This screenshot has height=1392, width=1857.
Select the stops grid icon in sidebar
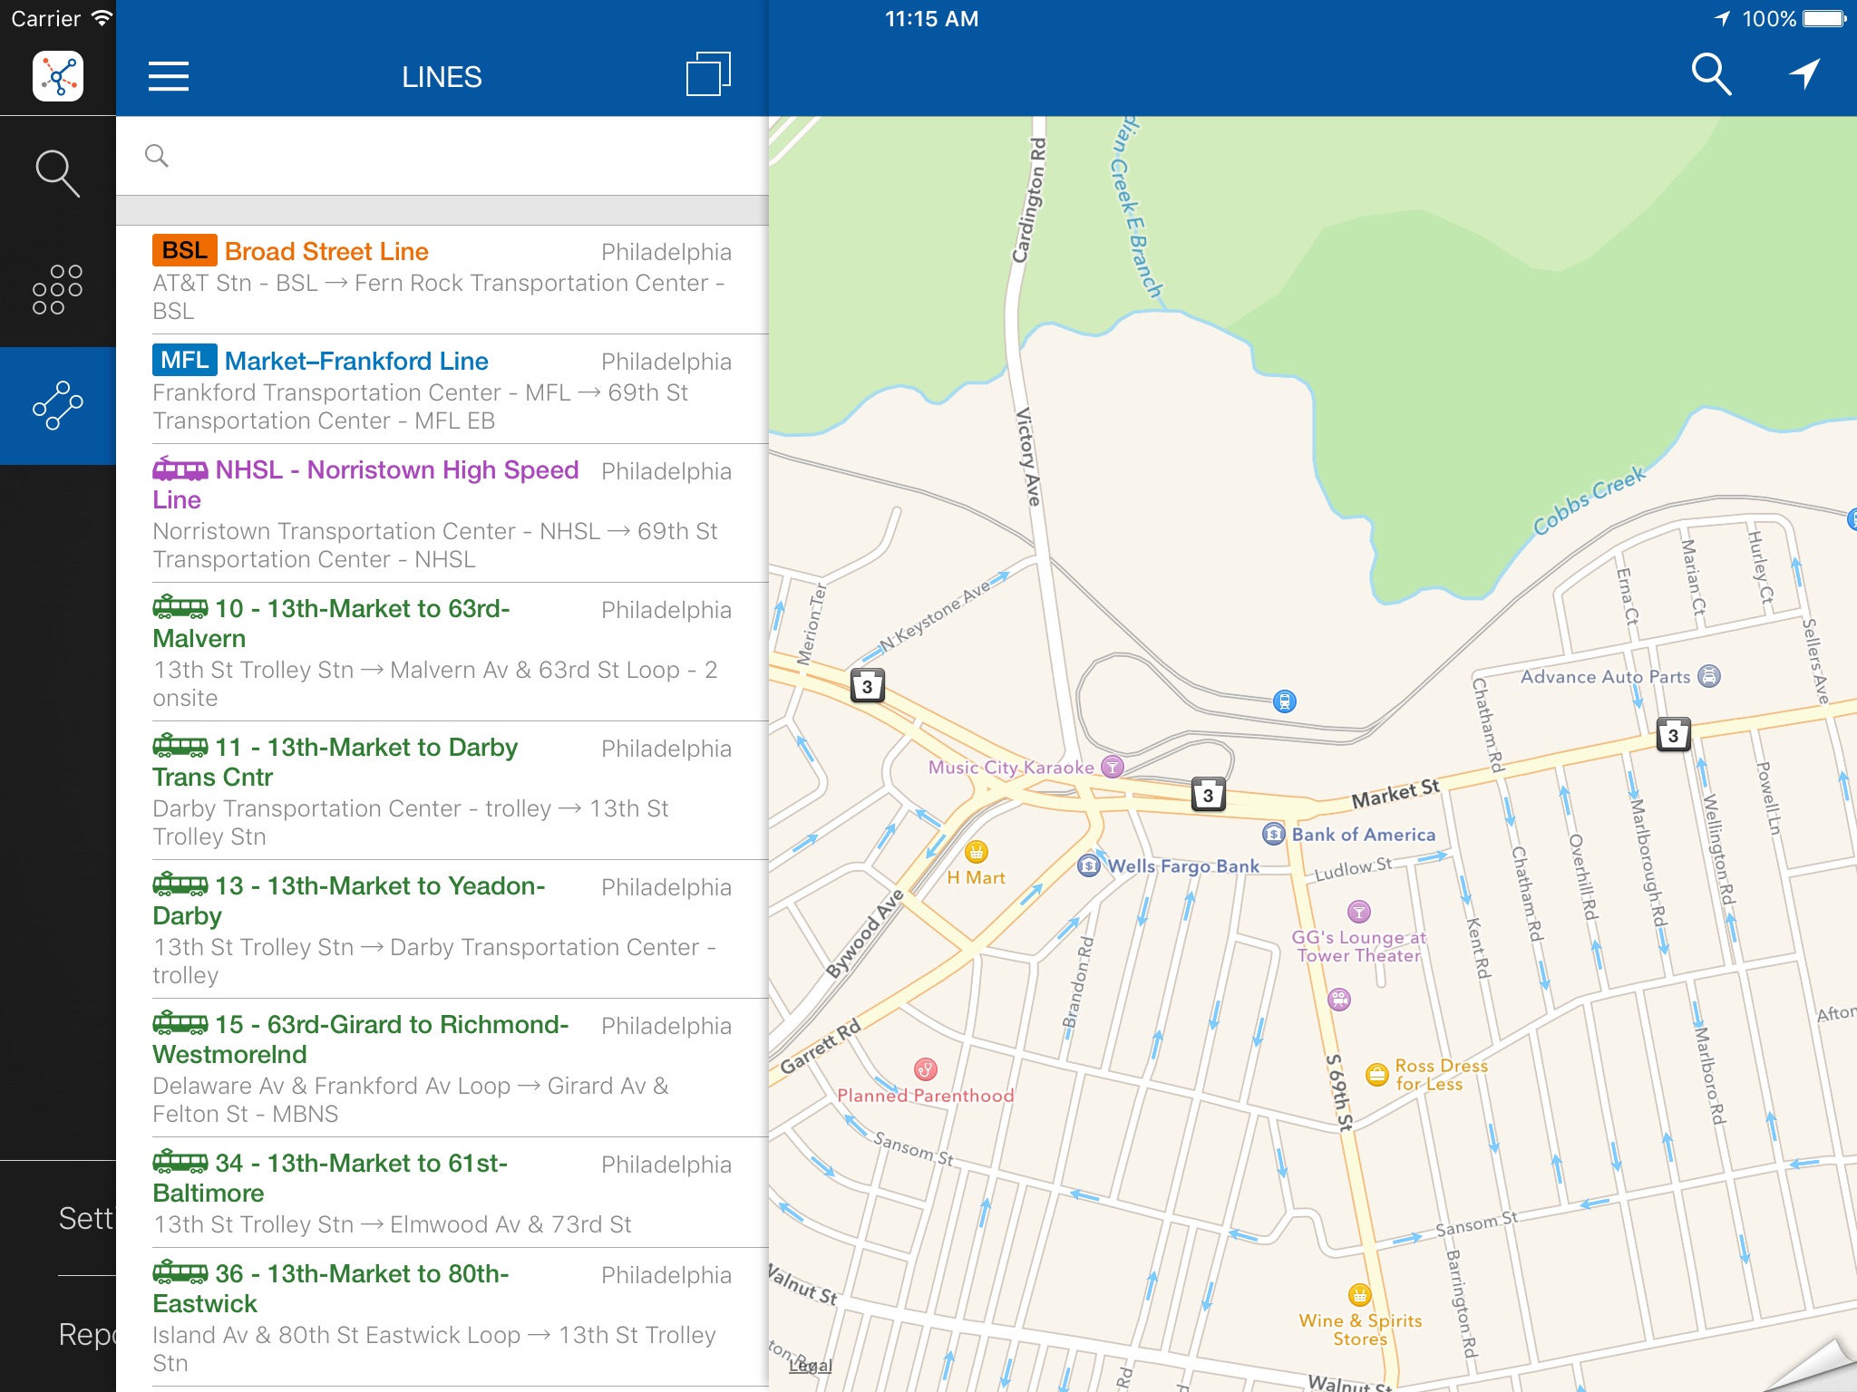(x=57, y=289)
